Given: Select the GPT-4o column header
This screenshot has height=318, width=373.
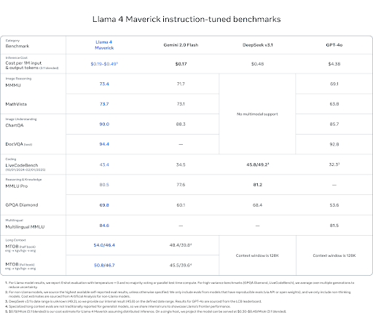Looking at the screenshot, I should 334,45.
